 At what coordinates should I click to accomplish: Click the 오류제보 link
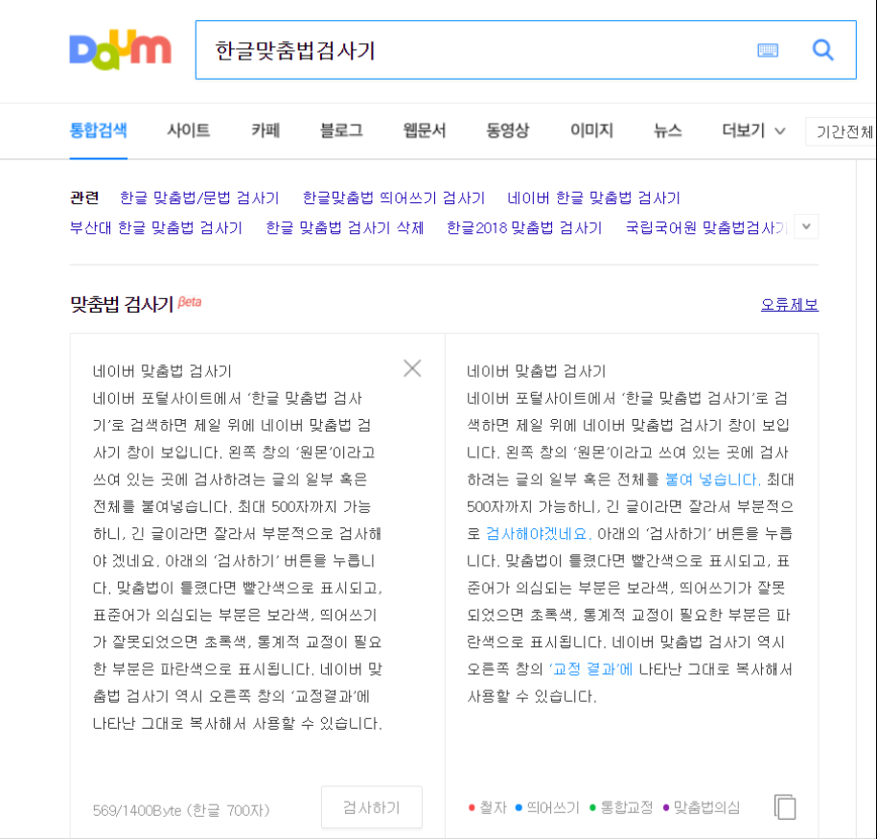click(x=790, y=305)
